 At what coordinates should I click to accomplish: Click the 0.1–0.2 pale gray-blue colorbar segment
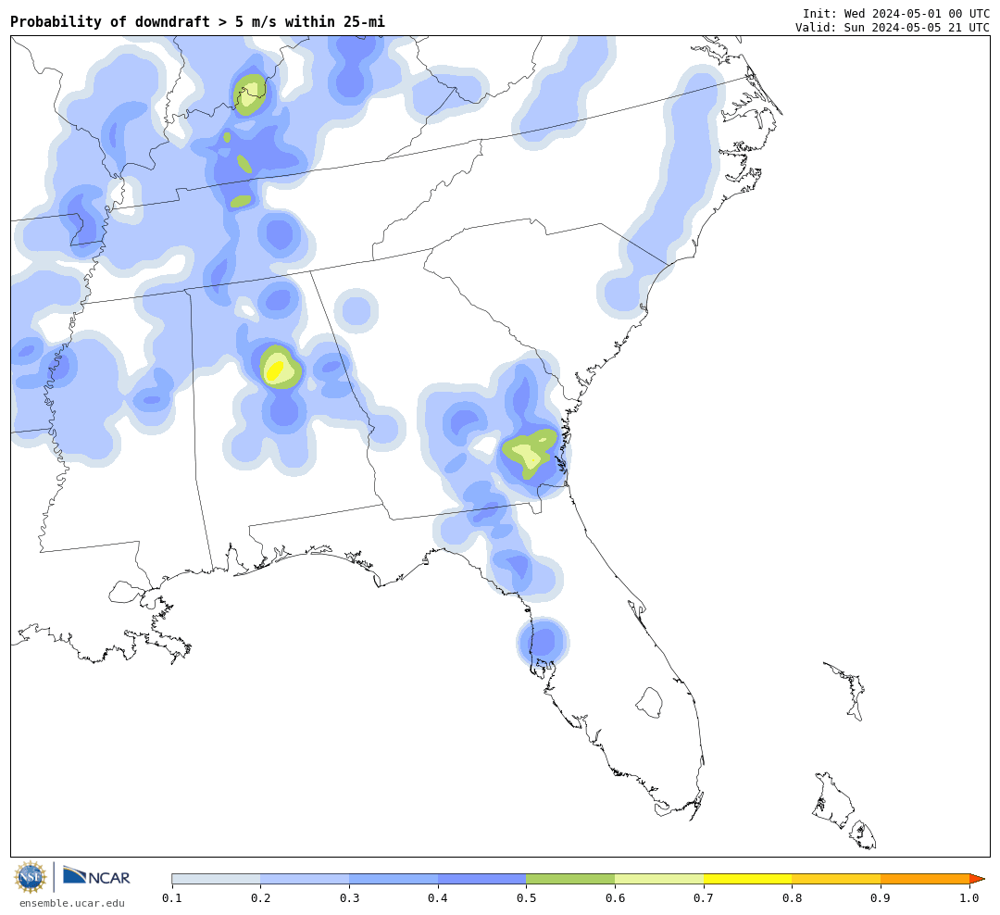(x=216, y=879)
